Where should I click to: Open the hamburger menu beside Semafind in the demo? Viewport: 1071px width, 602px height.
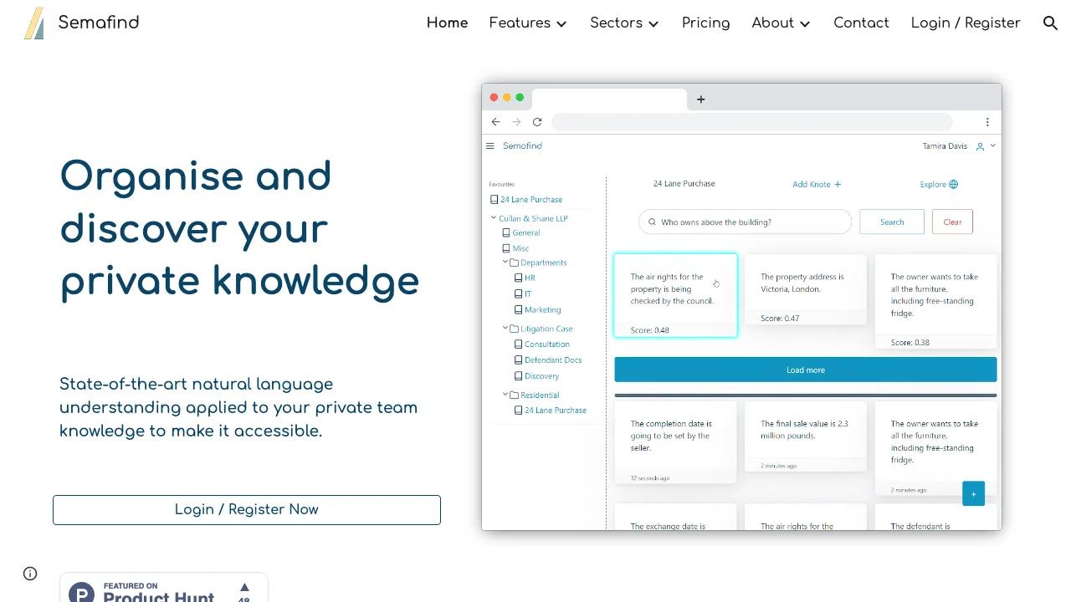[x=490, y=146]
